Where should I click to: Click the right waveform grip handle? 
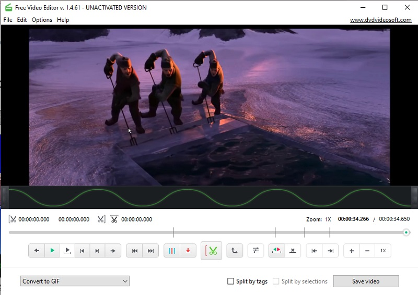pyautogui.click(x=414, y=198)
